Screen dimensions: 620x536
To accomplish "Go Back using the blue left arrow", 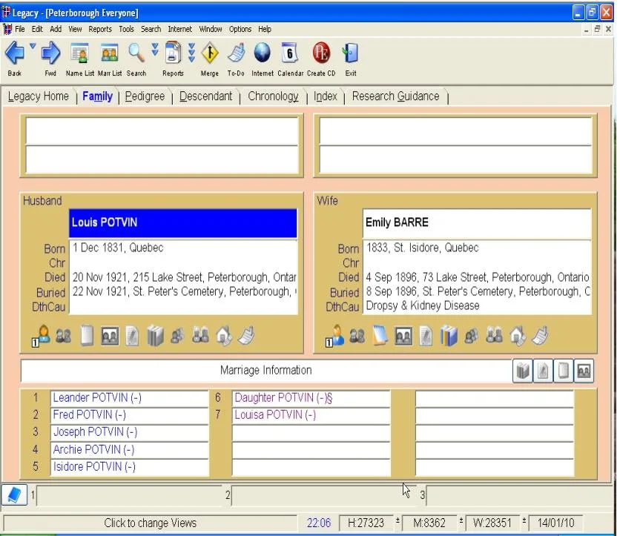I will [x=15, y=53].
